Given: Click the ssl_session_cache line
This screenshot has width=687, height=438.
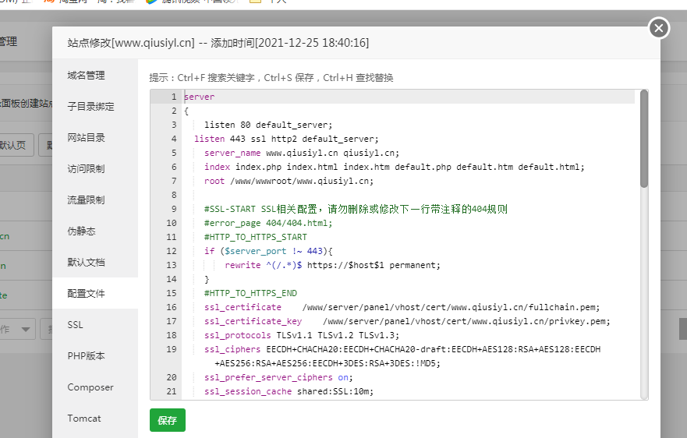Looking at the screenshot, I should 289,391.
